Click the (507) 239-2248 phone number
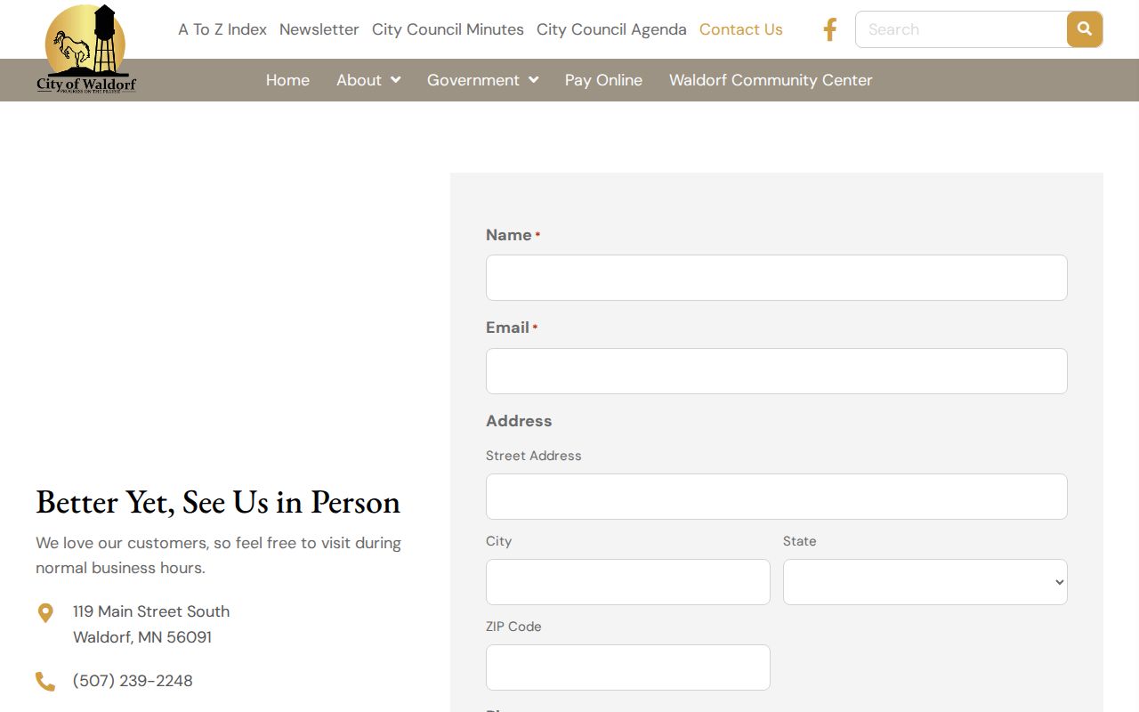 click(x=133, y=681)
